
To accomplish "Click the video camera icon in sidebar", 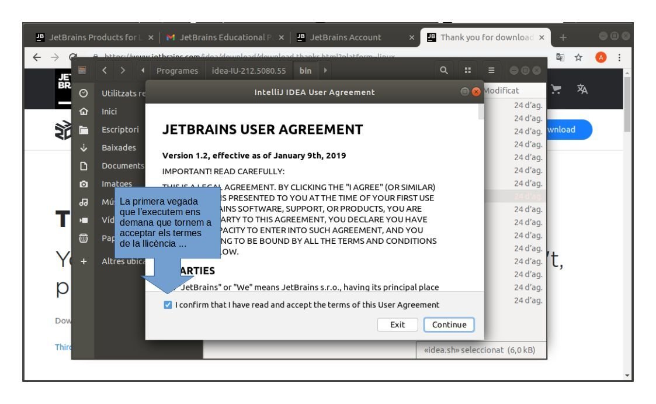I will (84, 220).
